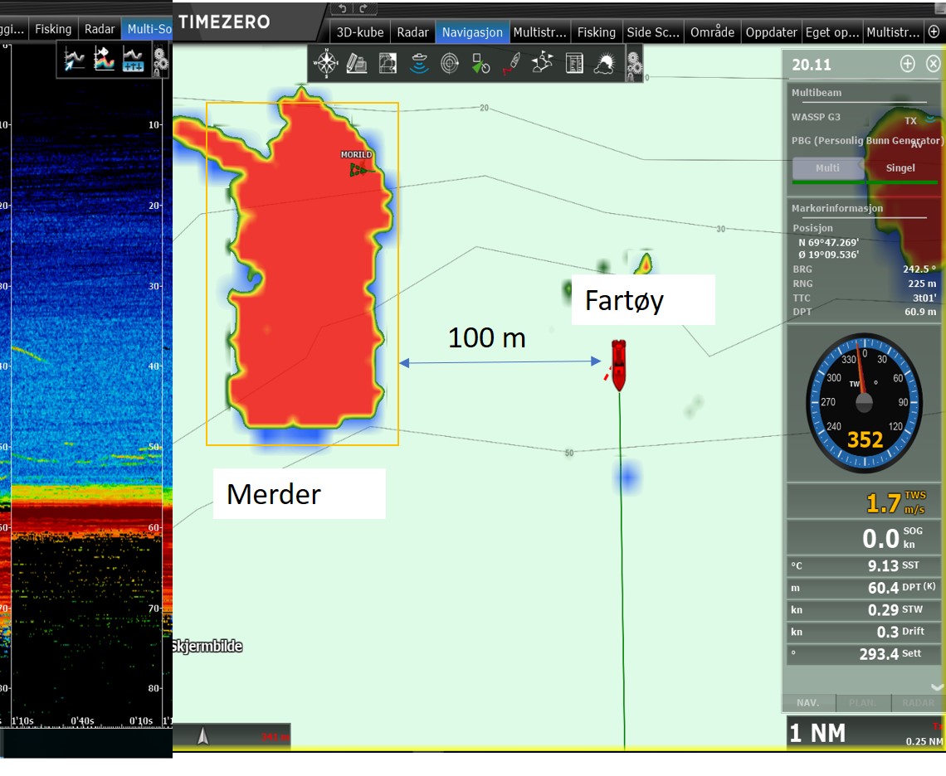Click the weather sun-and-cloud icon
The height and width of the screenshot is (776, 946).
(x=604, y=63)
